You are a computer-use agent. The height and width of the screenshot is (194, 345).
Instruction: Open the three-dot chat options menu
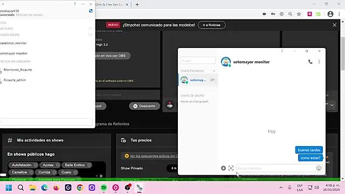point(319,62)
